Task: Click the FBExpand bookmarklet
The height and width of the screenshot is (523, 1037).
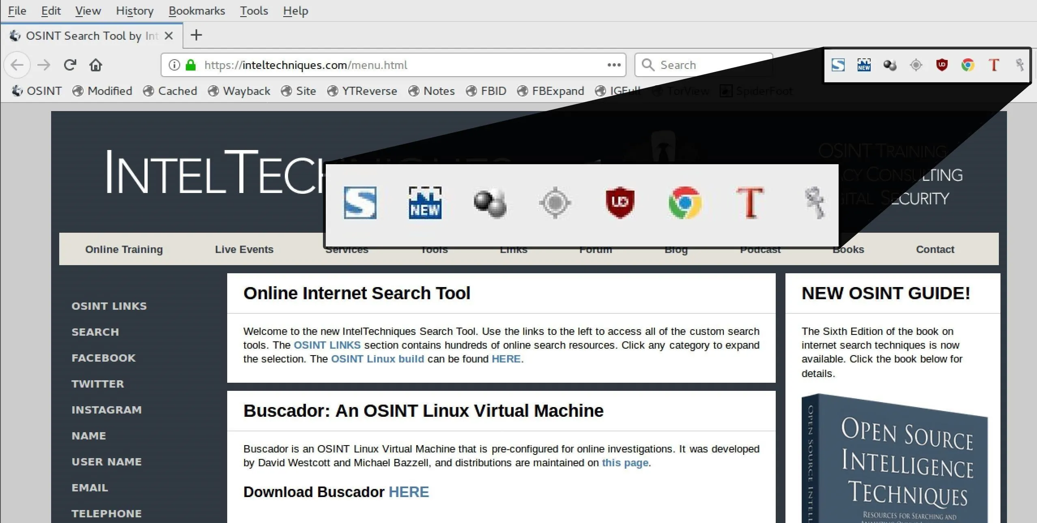Action: tap(551, 91)
